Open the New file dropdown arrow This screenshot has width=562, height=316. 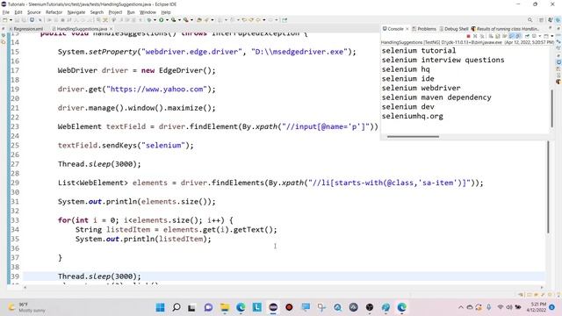[11, 20]
